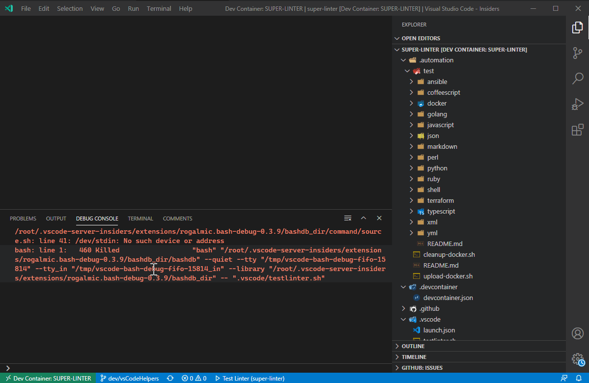Image resolution: width=589 pixels, height=383 pixels.
Task: Start the Test Linter (super-linter) debug configuration
Action: [250, 378]
